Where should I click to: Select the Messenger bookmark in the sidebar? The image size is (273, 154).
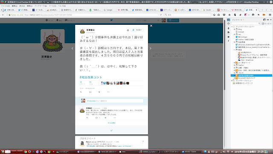pyautogui.click(x=243, y=37)
